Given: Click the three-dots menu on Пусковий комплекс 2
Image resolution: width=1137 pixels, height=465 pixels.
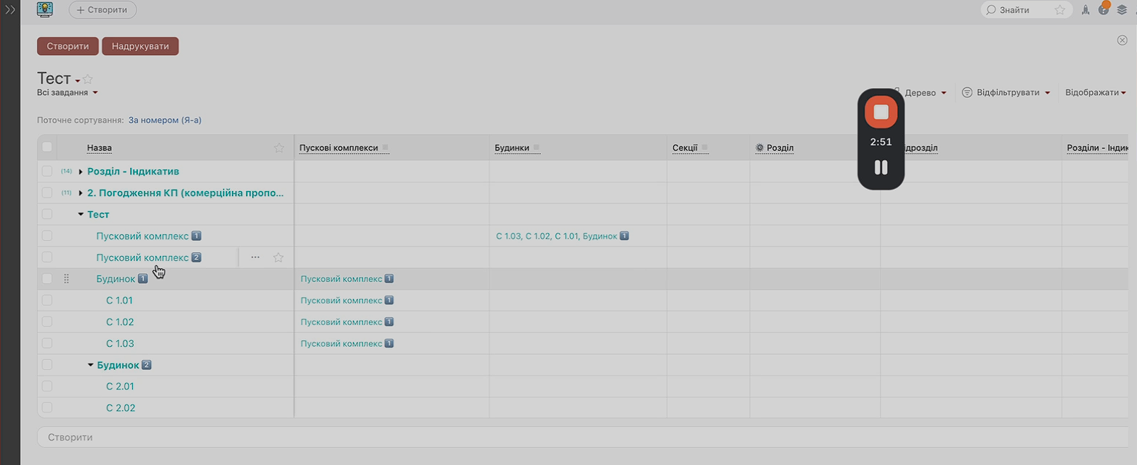Looking at the screenshot, I should (x=255, y=257).
